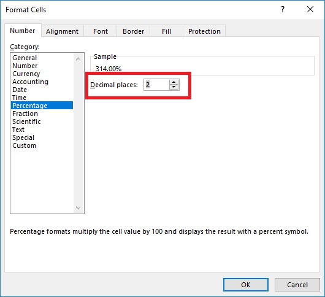325x297 pixels.
Task: Go to the Border tab
Action: pos(133,31)
